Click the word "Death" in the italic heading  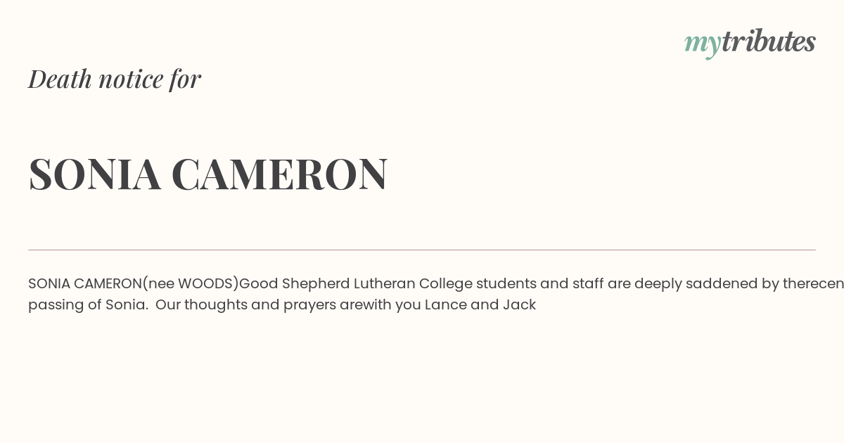pyautogui.click(x=60, y=79)
